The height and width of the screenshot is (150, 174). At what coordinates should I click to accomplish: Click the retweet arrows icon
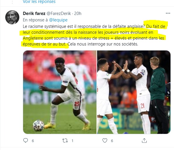[65, 141]
